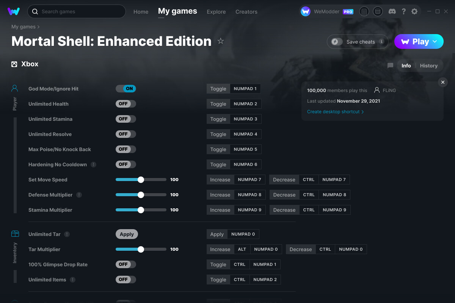The height and width of the screenshot is (303, 455).
Task: Expand the Play button dropdown arrow
Action: [x=435, y=41]
